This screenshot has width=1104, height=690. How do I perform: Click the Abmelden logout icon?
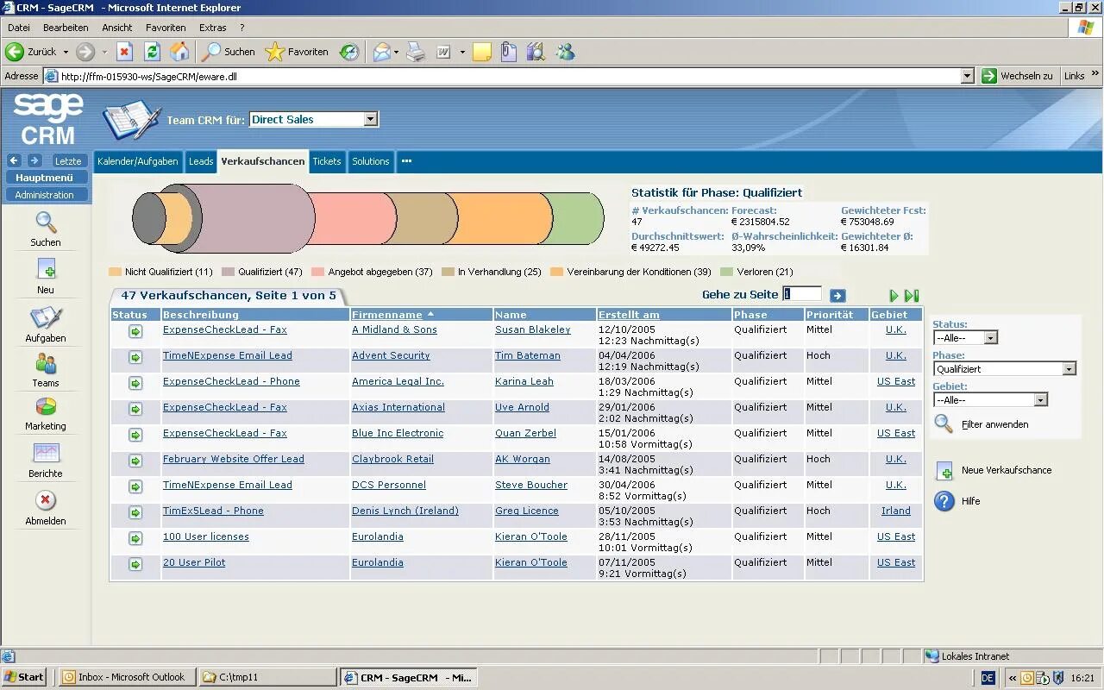(46, 500)
